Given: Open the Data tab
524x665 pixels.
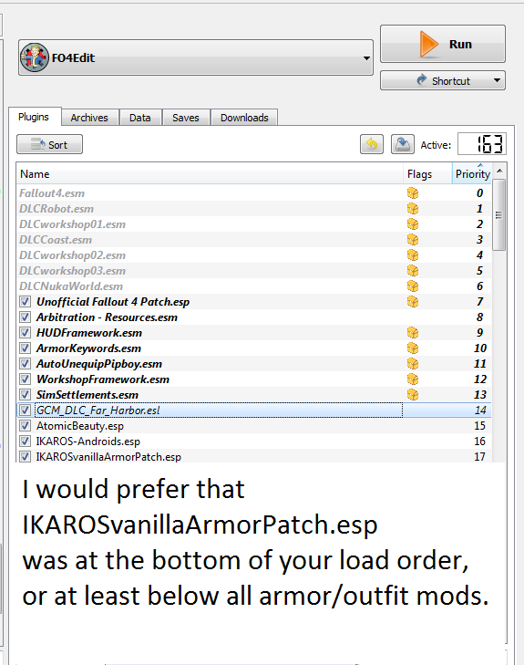Looking at the screenshot, I should (x=140, y=118).
